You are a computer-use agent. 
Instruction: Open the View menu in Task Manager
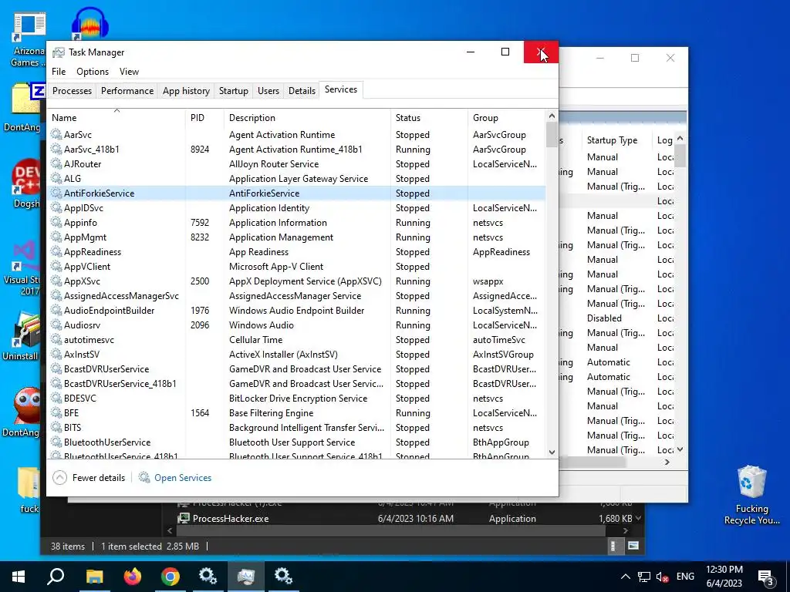(x=129, y=72)
